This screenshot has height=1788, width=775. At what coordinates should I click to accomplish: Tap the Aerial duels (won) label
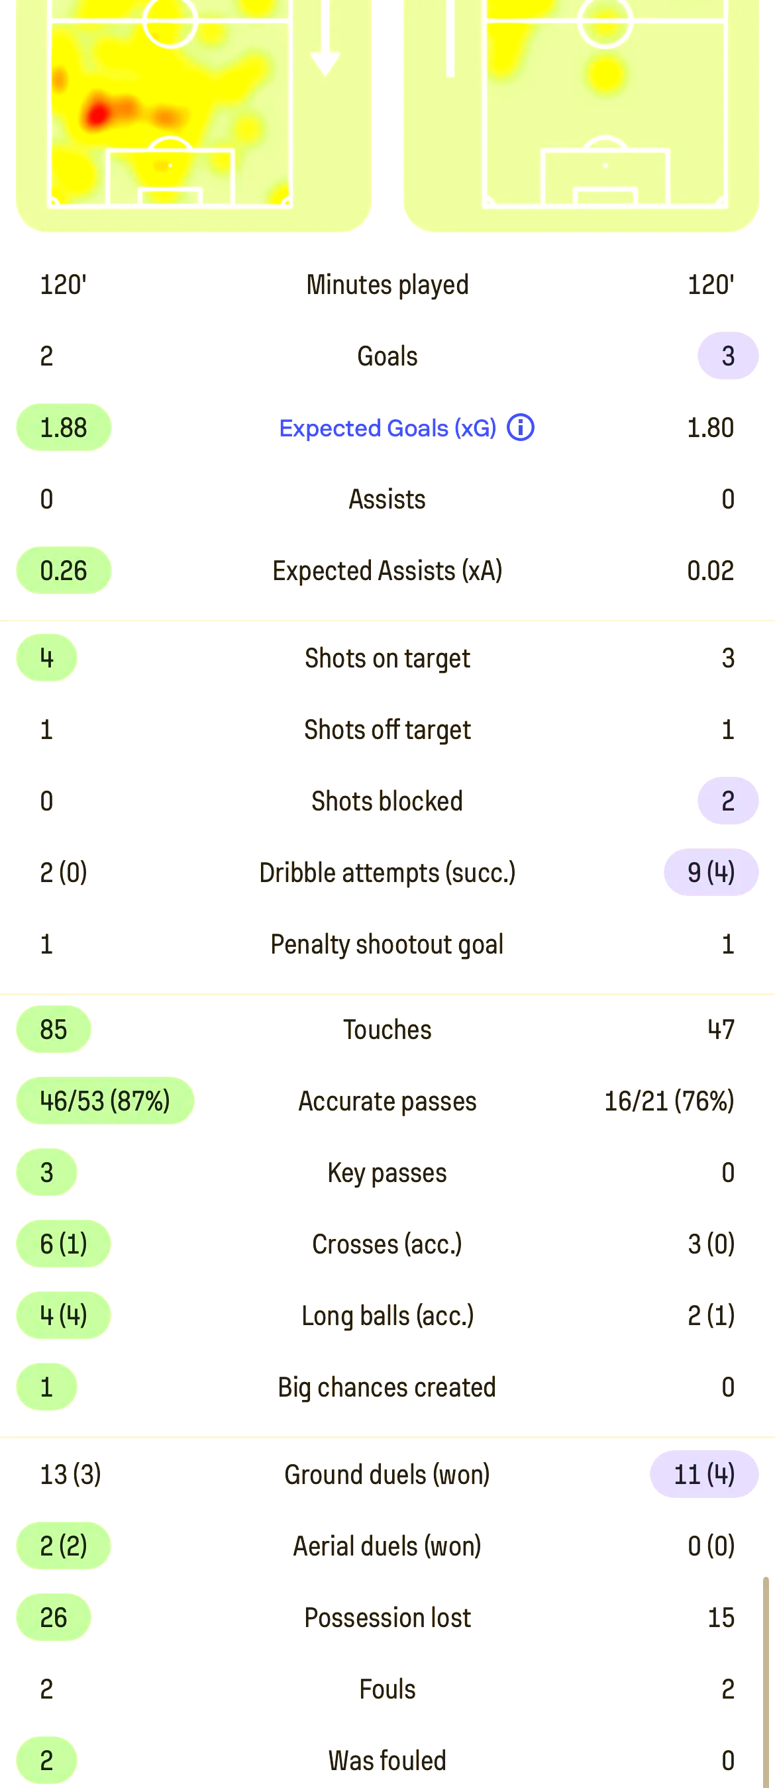point(387,1546)
